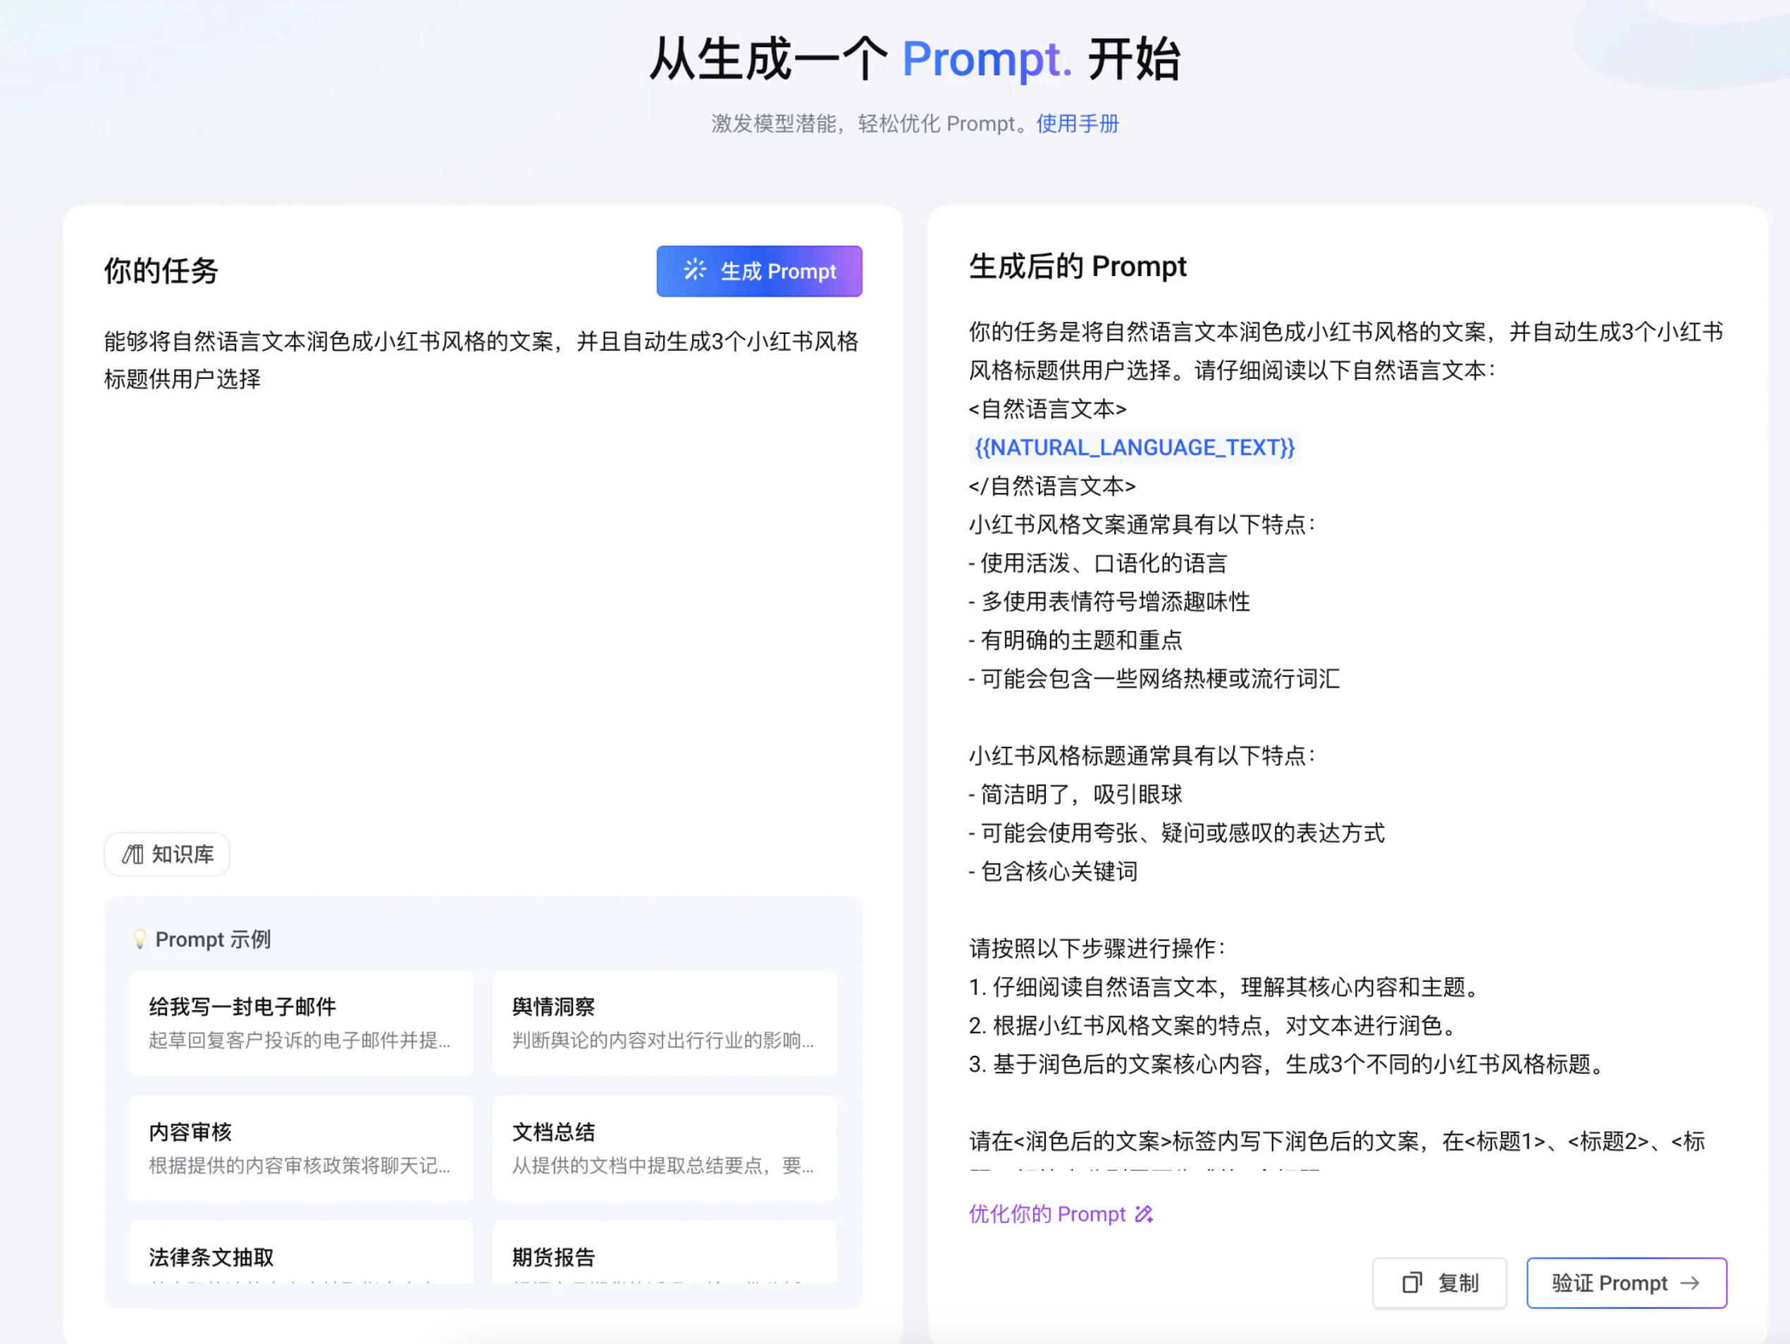
Task: Click the 知识库 book icon
Action: (132, 854)
